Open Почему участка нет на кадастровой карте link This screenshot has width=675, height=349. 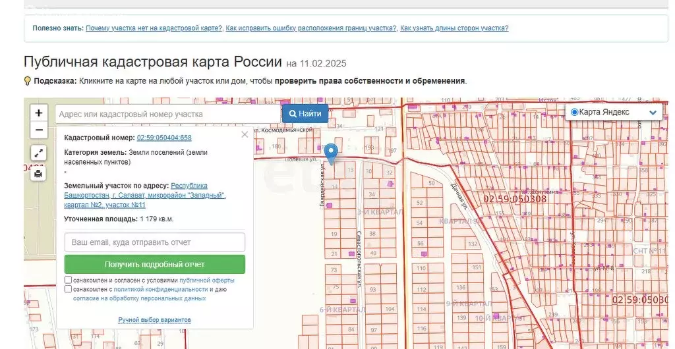click(154, 28)
